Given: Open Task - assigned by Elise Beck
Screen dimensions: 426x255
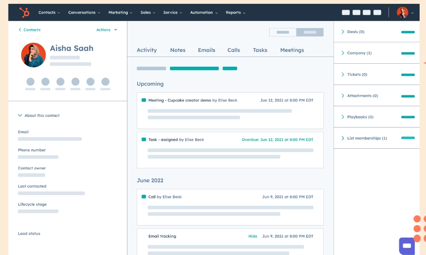Looking at the screenshot, I should pos(230,150).
